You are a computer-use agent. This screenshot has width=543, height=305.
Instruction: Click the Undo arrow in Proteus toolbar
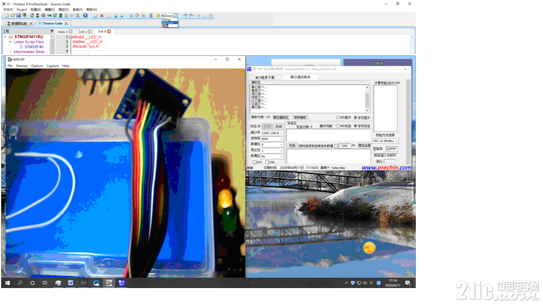click(x=186, y=16)
